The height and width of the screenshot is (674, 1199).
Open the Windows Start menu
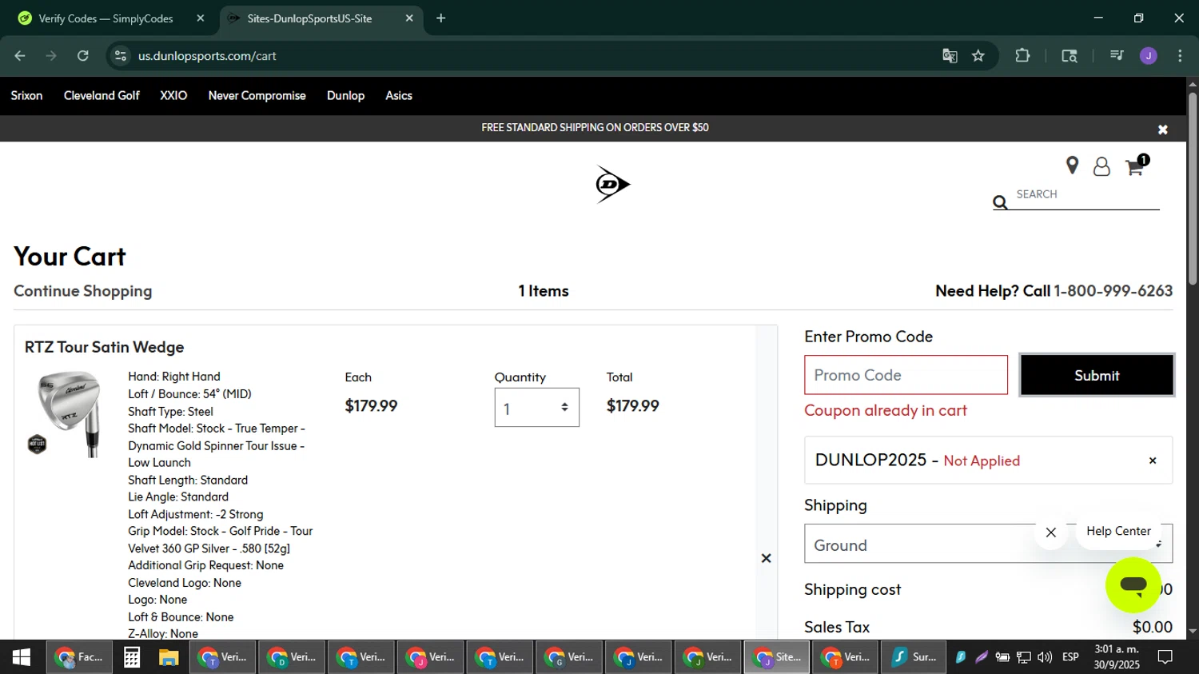[x=22, y=657]
